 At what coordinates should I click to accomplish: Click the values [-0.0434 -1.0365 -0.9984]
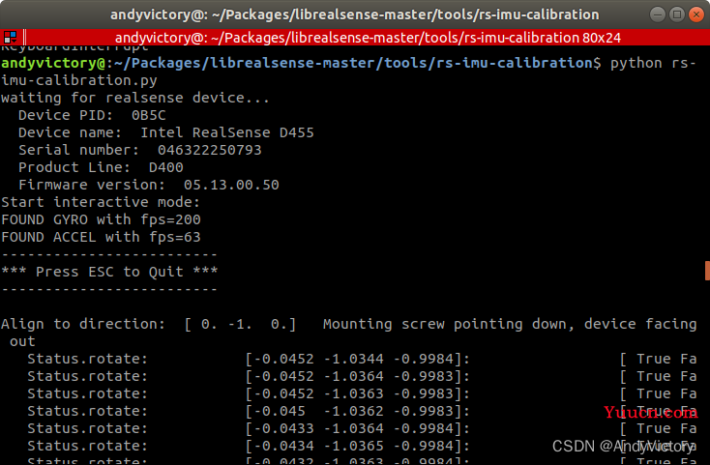[353, 446]
